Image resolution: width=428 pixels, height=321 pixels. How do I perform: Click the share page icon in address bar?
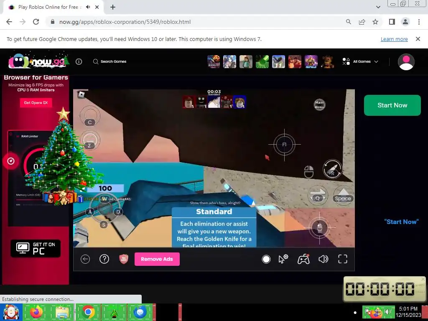(362, 22)
